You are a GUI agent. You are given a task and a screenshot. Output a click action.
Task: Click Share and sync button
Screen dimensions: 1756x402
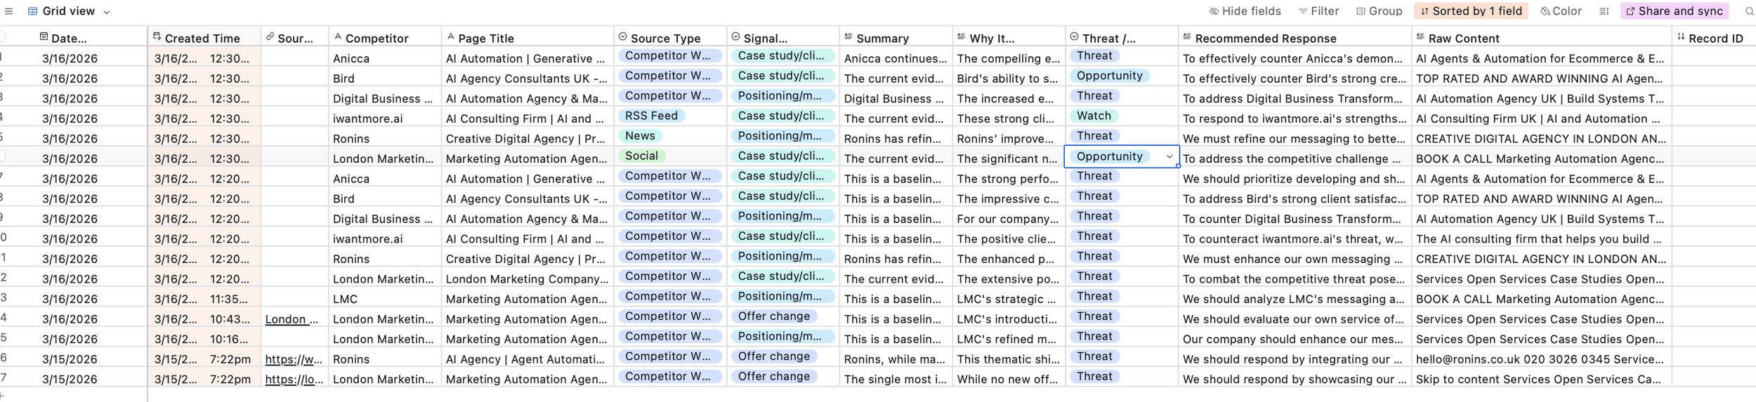tap(1675, 11)
